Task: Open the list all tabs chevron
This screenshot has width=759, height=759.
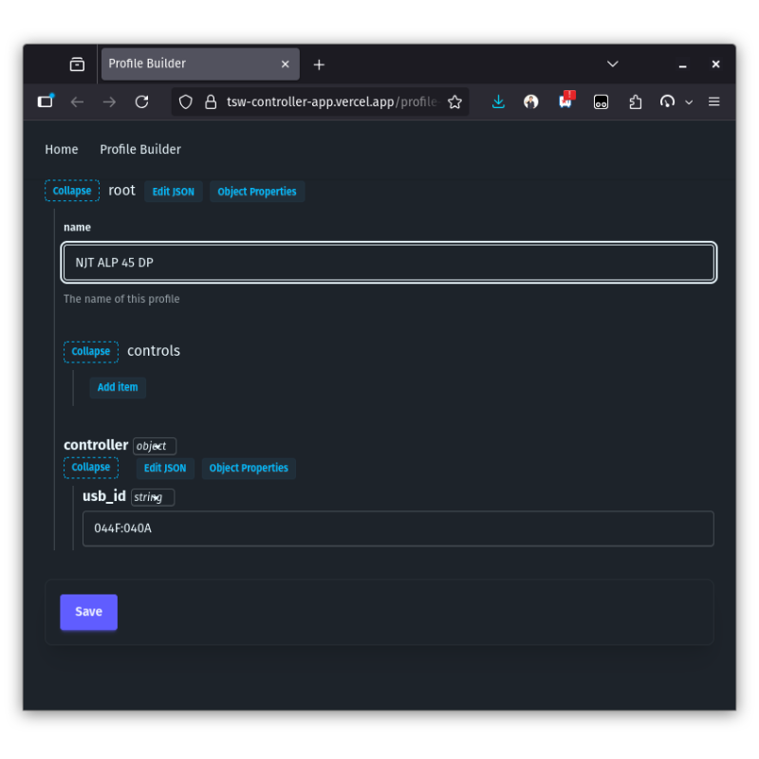Action: click(x=612, y=64)
